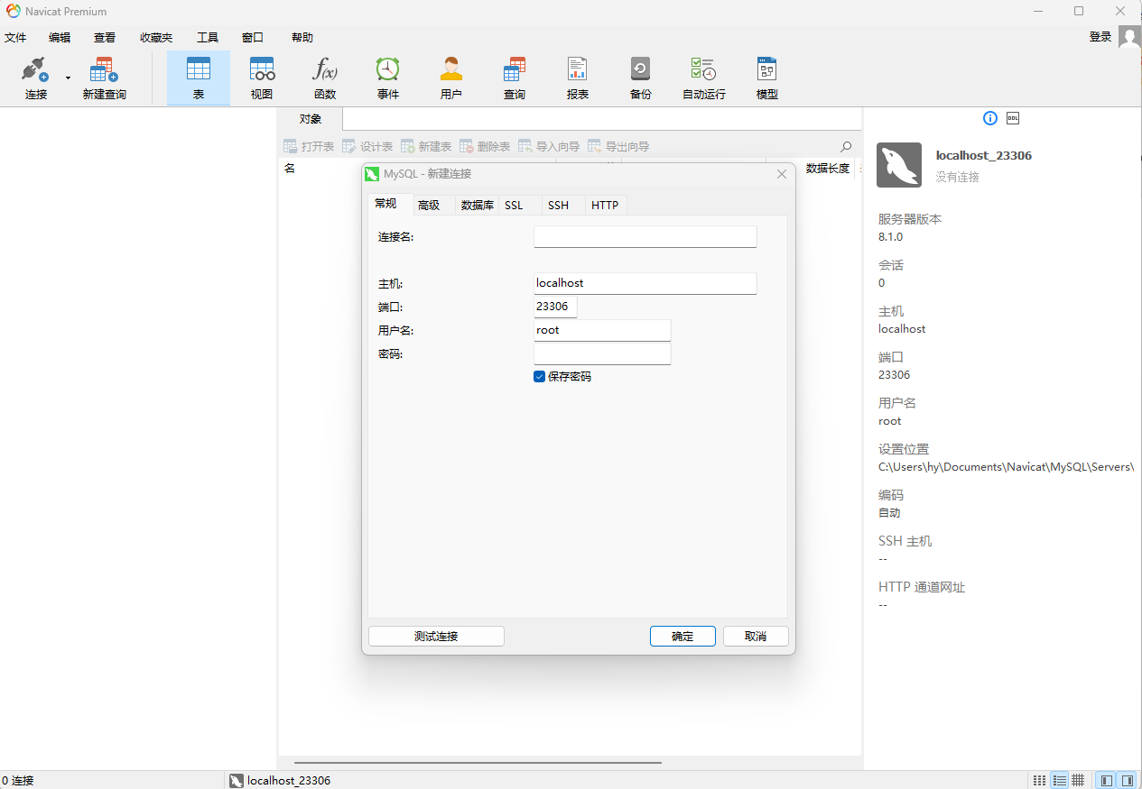Uncheck the 保存密码 checkbox
Image resolution: width=1142 pixels, height=789 pixels.
tap(539, 377)
